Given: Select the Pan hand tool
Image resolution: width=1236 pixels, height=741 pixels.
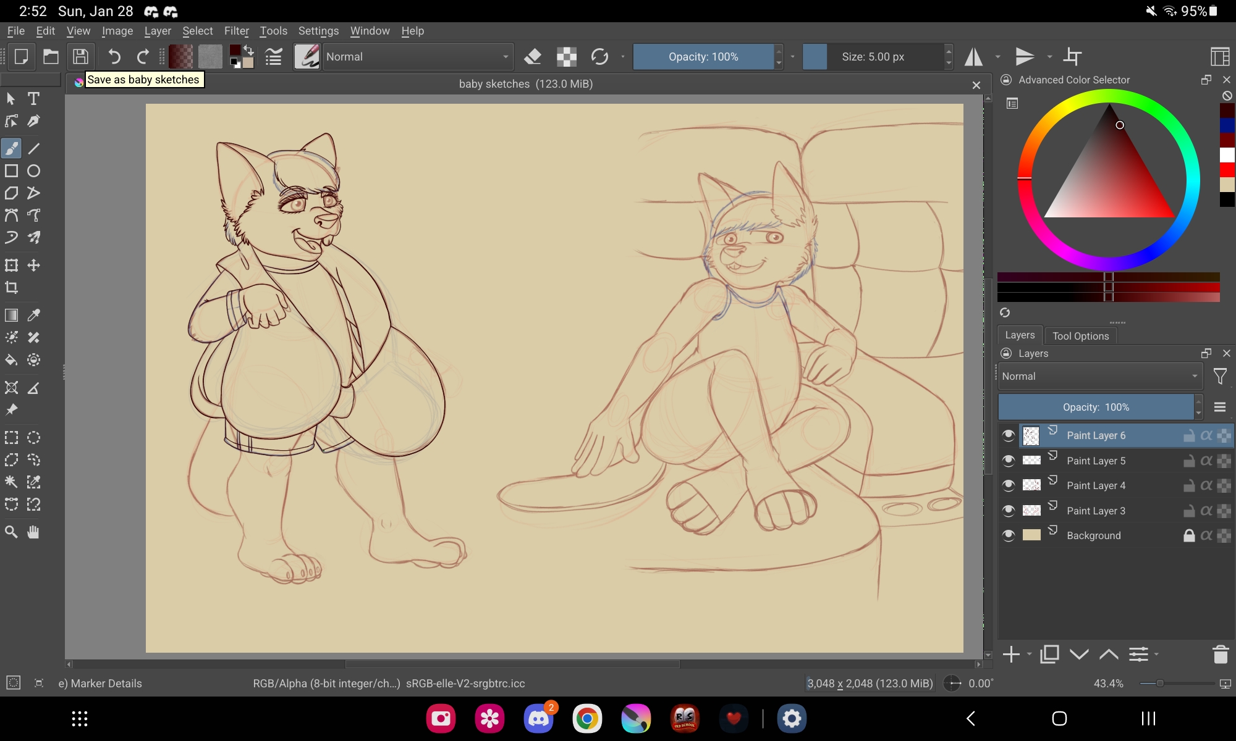Looking at the screenshot, I should point(34,532).
